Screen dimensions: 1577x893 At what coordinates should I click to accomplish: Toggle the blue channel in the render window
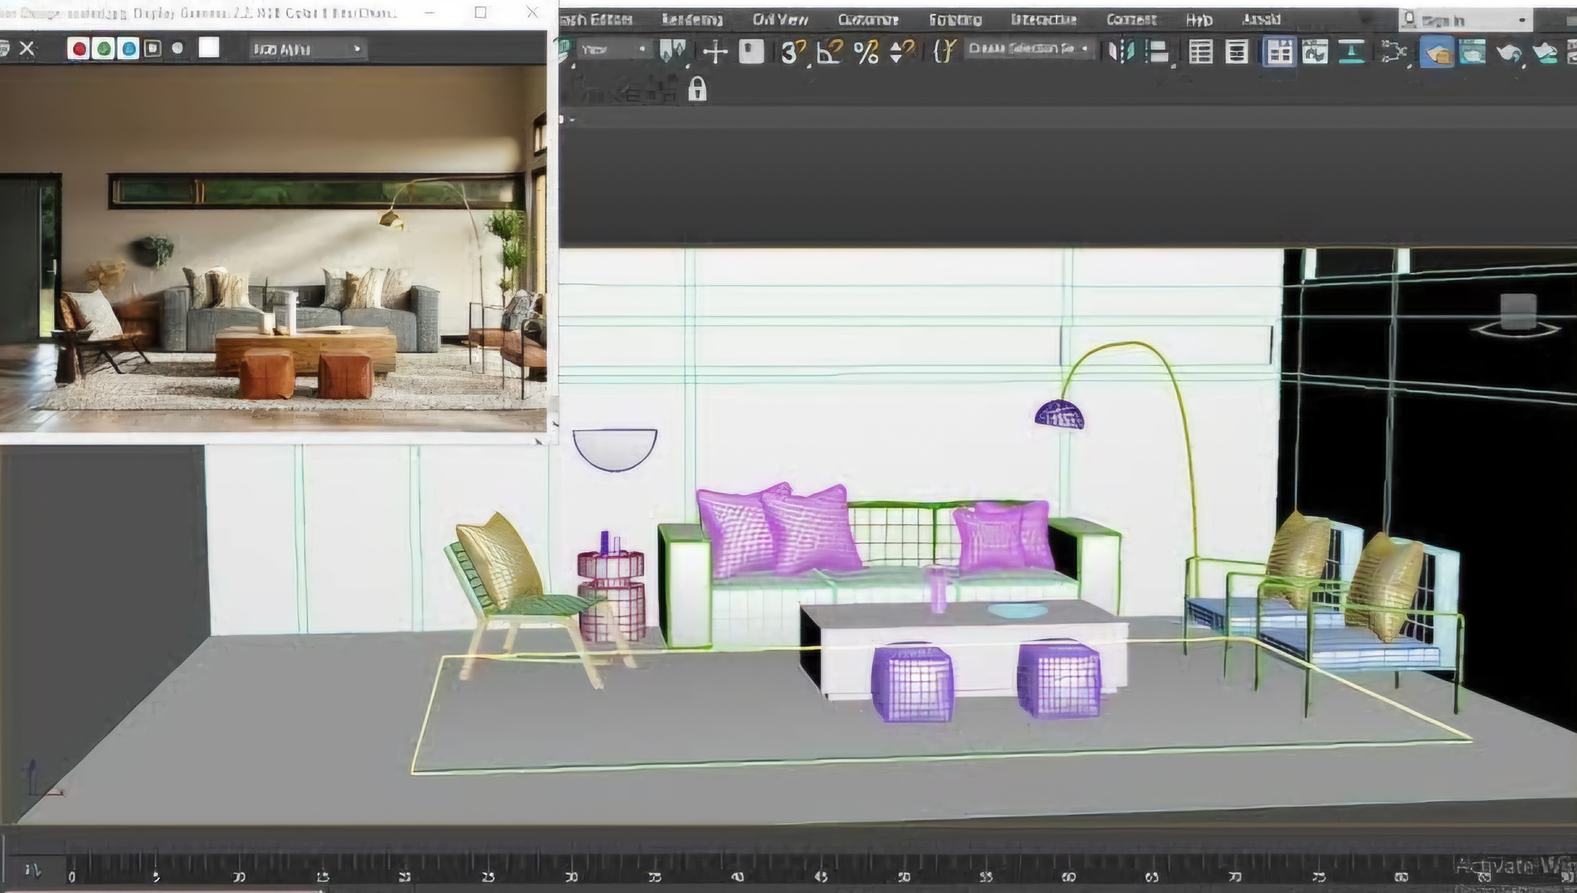click(x=128, y=48)
